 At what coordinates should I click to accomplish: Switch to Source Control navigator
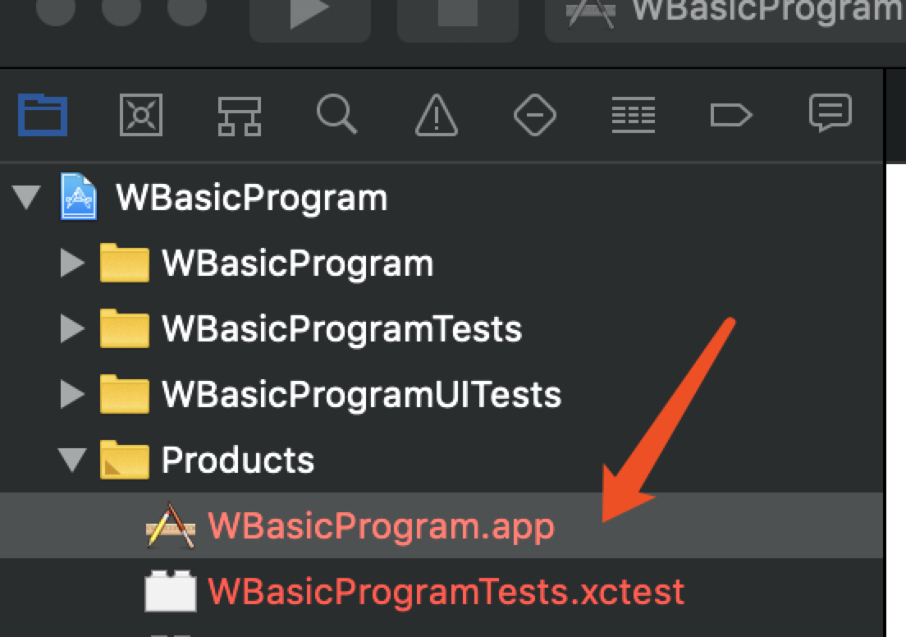pos(141,114)
